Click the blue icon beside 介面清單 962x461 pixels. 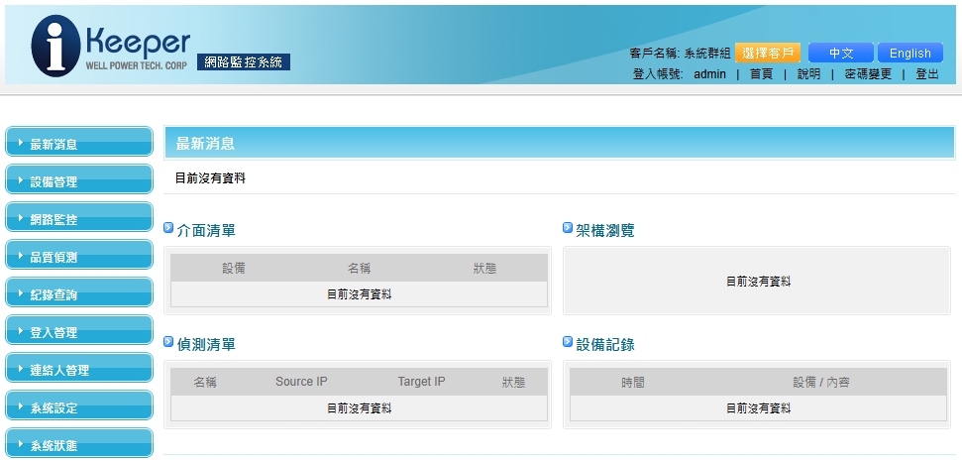[x=168, y=229]
